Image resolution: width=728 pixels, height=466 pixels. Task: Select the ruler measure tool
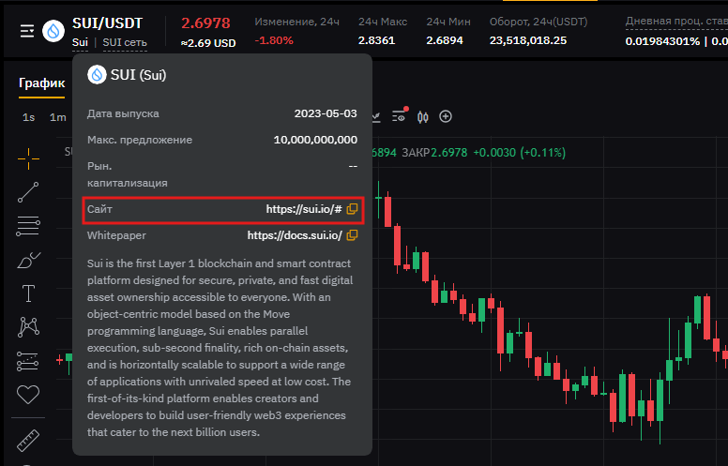[29, 439]
